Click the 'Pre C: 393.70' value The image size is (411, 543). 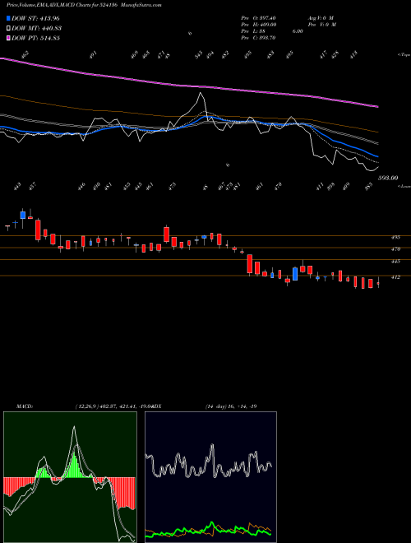pos(258,38)
